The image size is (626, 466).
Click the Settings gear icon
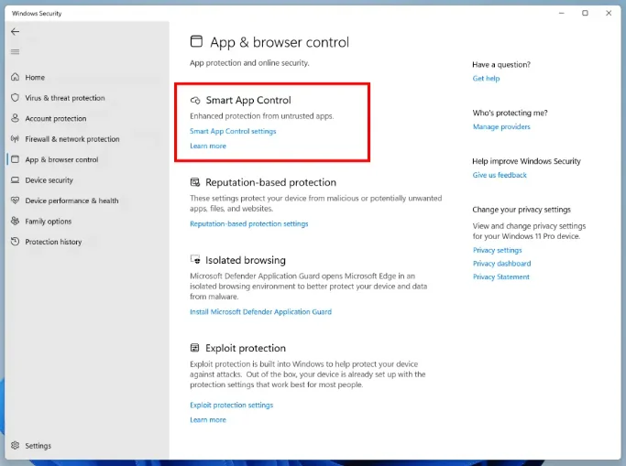click(16, 445)
